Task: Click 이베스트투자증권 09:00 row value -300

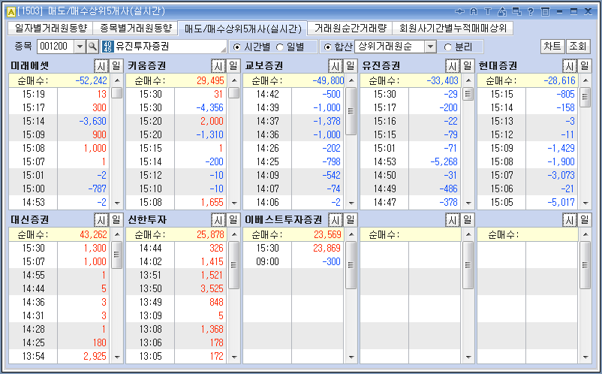Action: tap(331, 261)
